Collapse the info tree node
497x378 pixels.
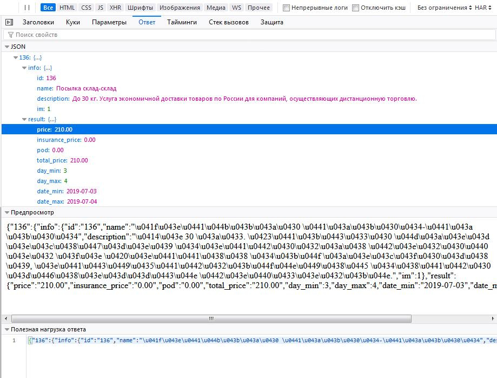pyautogui.click(x=24, y=68)
